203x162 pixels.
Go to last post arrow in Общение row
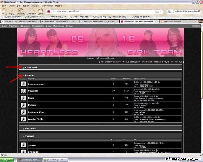[x=158, y=89]
